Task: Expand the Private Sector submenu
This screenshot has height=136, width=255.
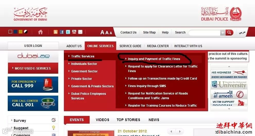Action: coord(81,79)
